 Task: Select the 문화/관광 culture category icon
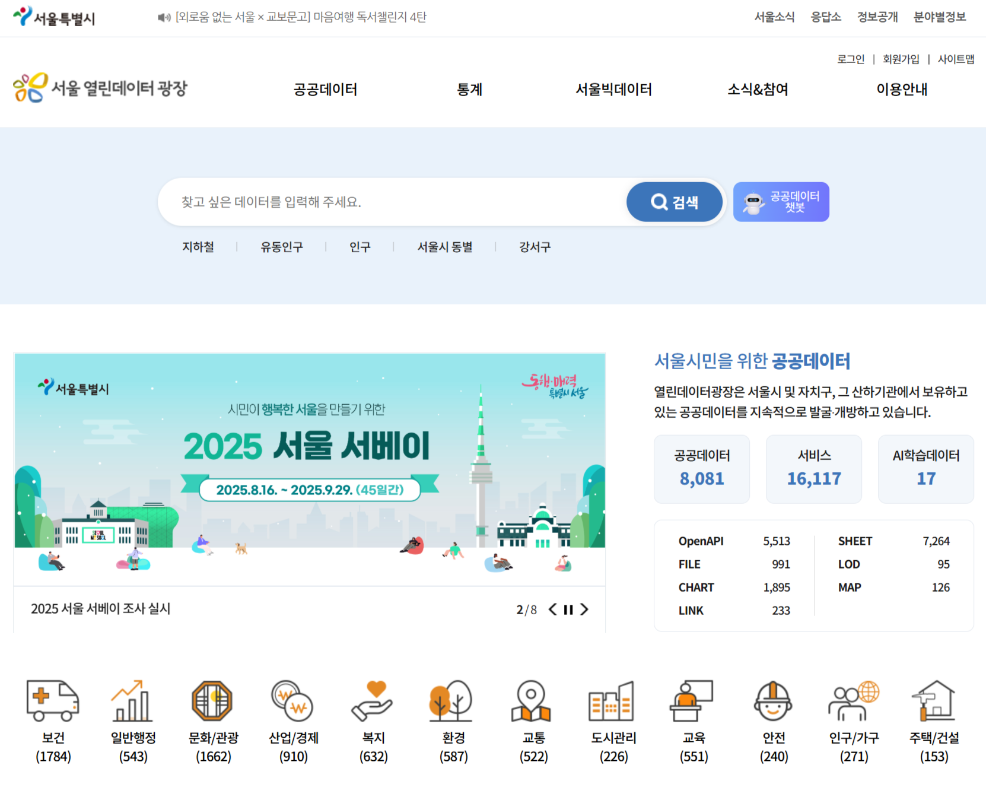[x=213, y=701]
